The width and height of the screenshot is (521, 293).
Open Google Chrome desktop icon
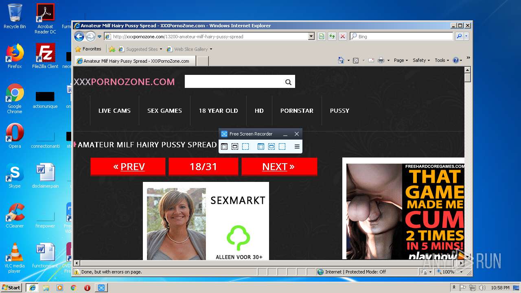[15, 98]
